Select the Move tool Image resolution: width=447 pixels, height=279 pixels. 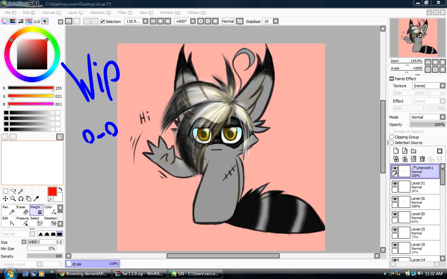[x=6, y=199]
